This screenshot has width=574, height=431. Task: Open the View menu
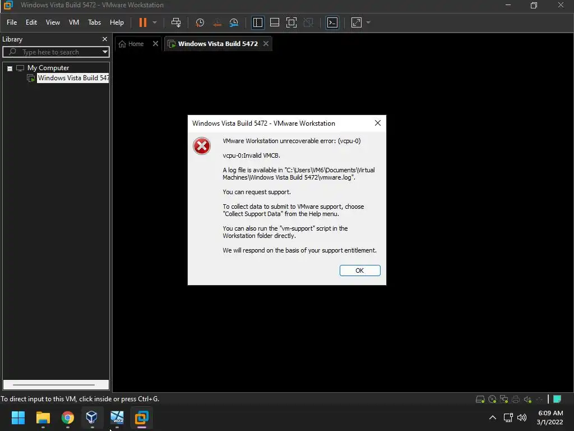(53, 22)
